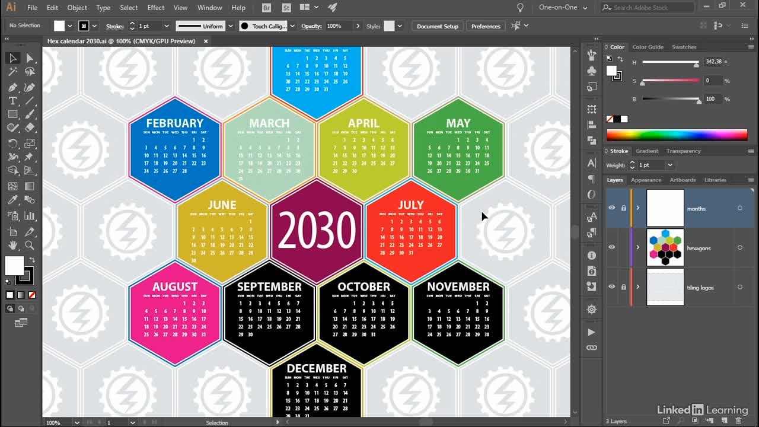Open the Symbols panel club icon
The width and height of the screenshot is (759, 427).
tap(591, 71)
